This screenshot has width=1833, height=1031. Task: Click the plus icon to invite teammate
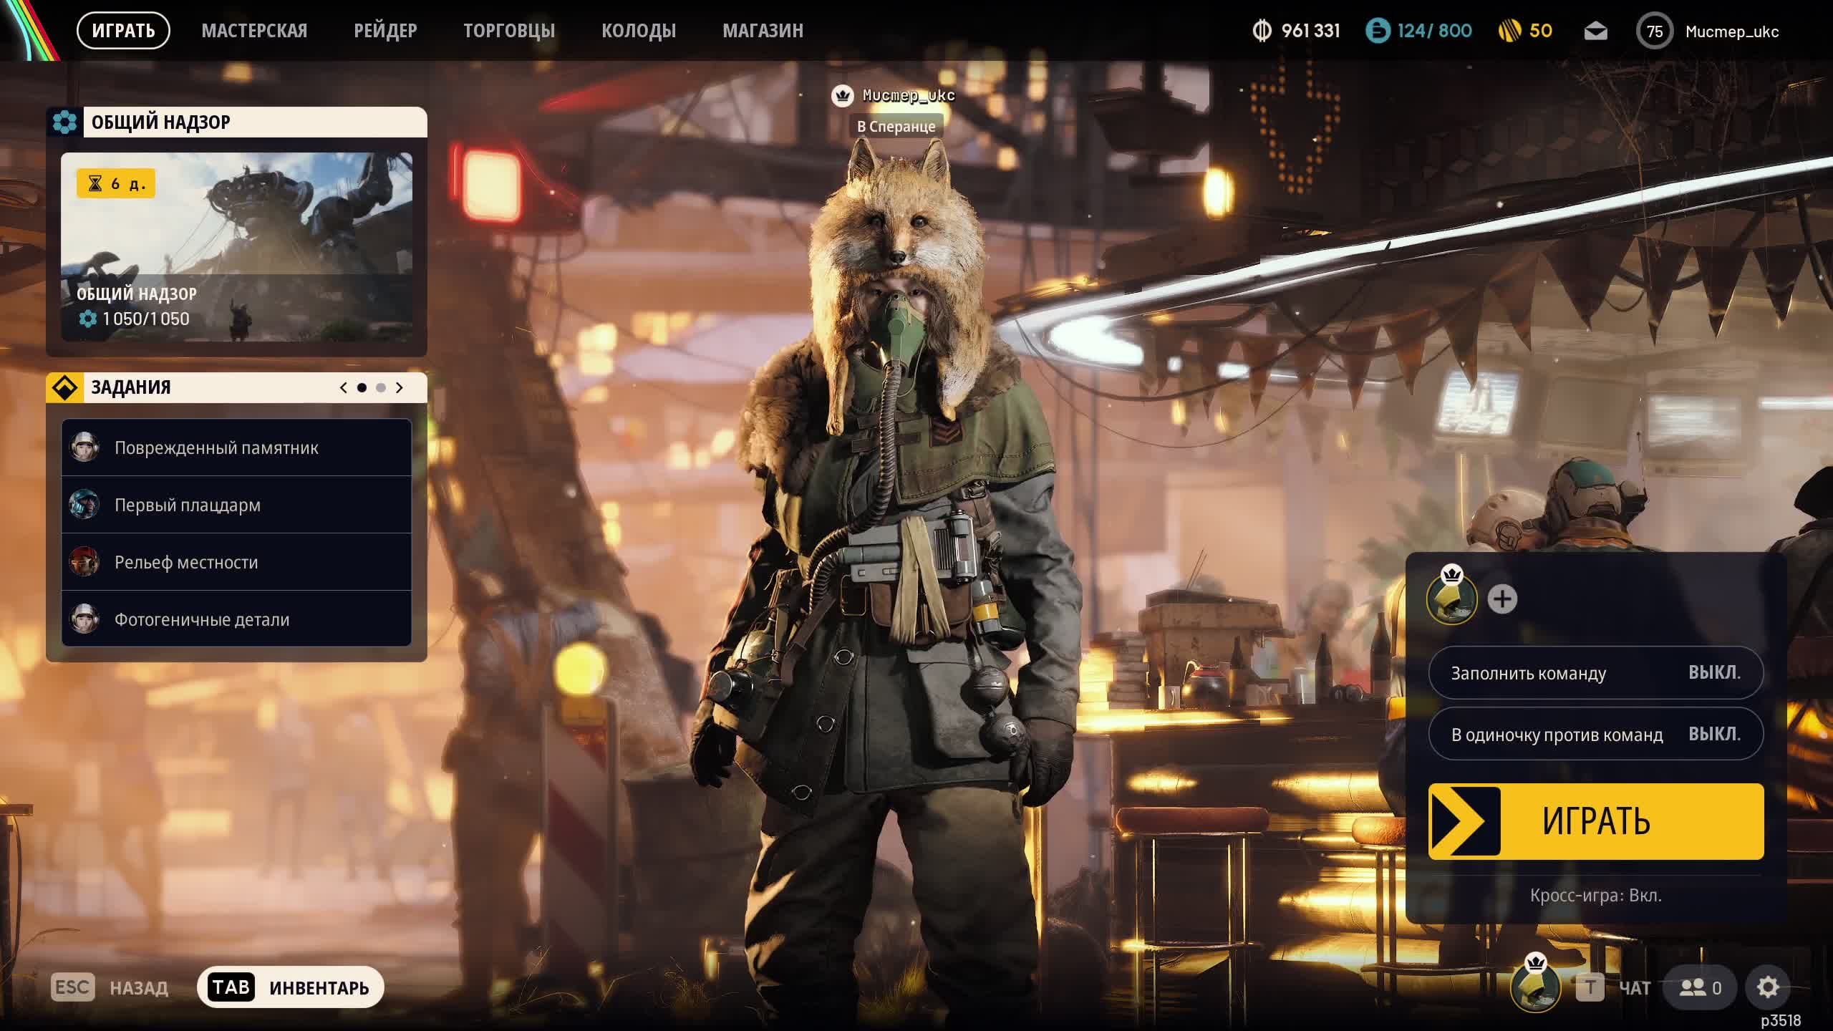pyautogui.click(x=1501, y=599)
